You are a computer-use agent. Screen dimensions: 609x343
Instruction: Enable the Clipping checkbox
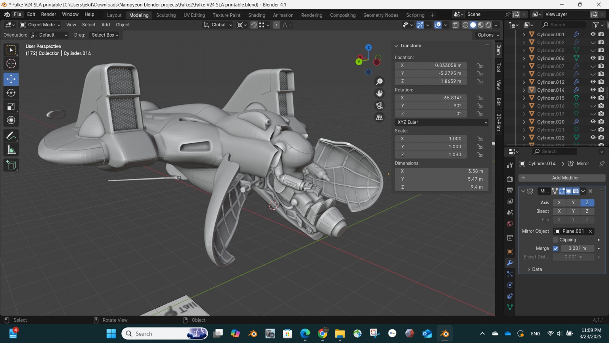(x=555, y=240)
